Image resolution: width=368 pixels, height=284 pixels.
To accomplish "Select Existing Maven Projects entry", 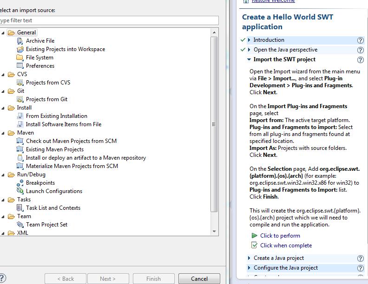I will (x=55, y=149).
